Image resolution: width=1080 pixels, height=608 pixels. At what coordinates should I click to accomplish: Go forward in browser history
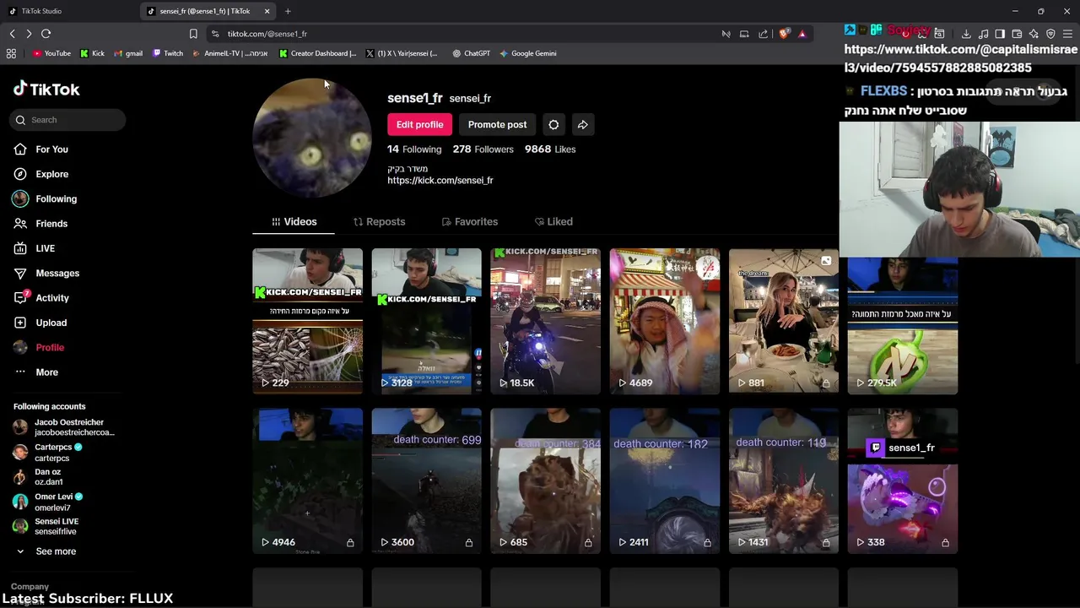point(29,34)
